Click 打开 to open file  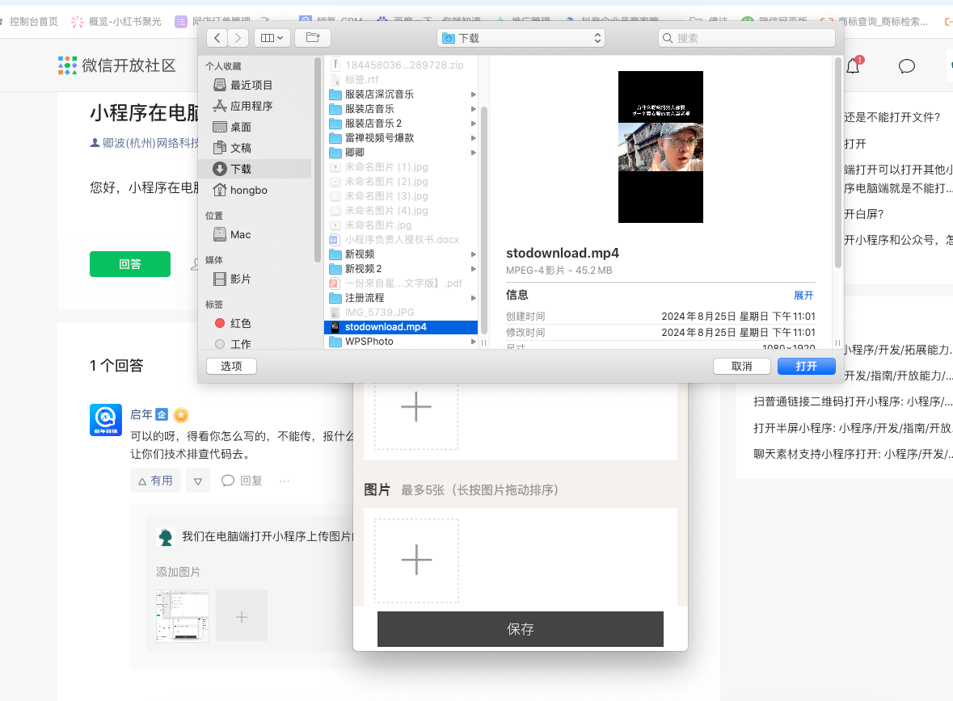pyautogui.click(x=807, y=367)
